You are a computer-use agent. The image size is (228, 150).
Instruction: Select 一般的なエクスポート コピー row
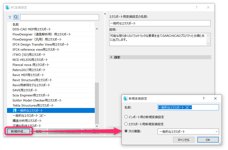pos(51,115)
